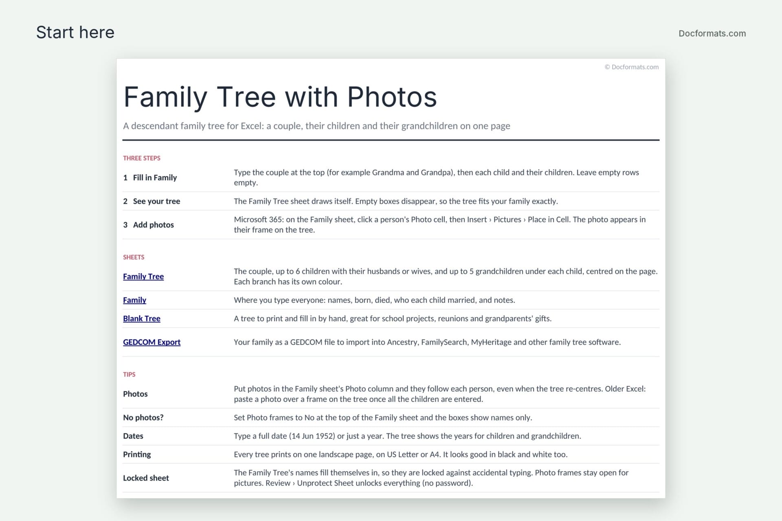Click the 'Every tree prints on one landscape page' text
The width and height of the screenshot is (782, 521).
[400, 454]
